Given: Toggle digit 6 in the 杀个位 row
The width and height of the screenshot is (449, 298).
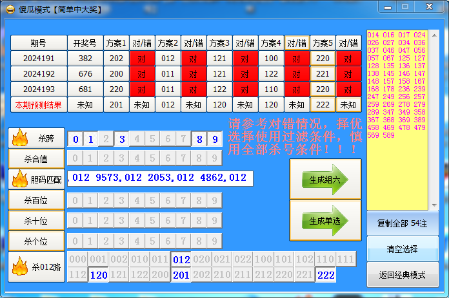Looking at the screenshot, I should [168, 241].
